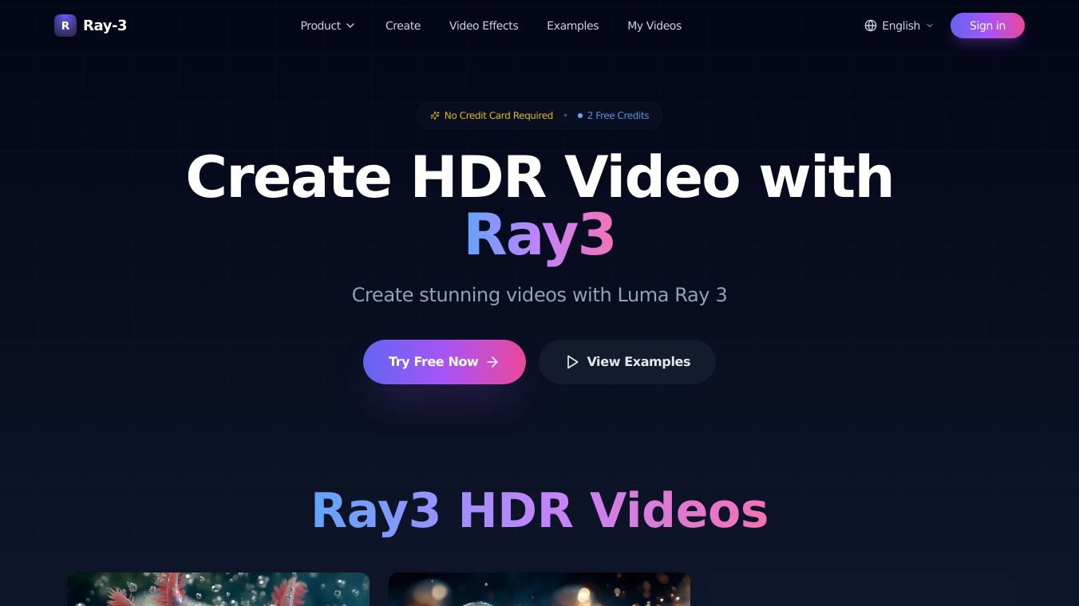Image resolution: width=1079 pixels, height=606 pixels.
Task: Click the gradient "Ray3" hero title word
Action: [539, 235]
